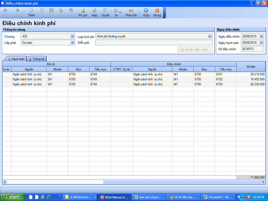Image resolution: width=268 pixels, height=201 pixels.
Task: Open the Chrome rút về tiểu mục taskbar button
Action: [183, 197]
